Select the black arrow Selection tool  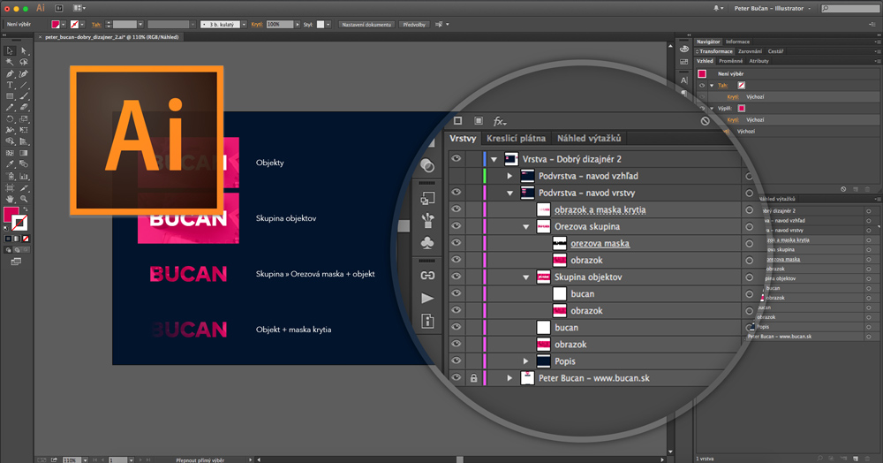[10, 50]
